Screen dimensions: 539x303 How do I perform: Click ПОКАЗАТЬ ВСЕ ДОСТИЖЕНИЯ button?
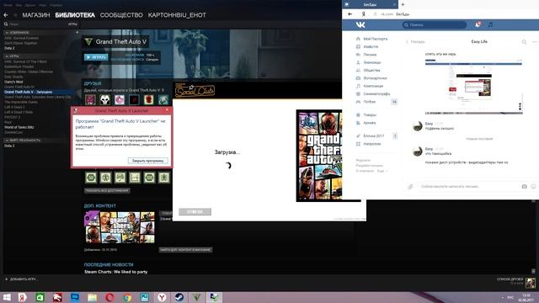[x=107, y=190]
